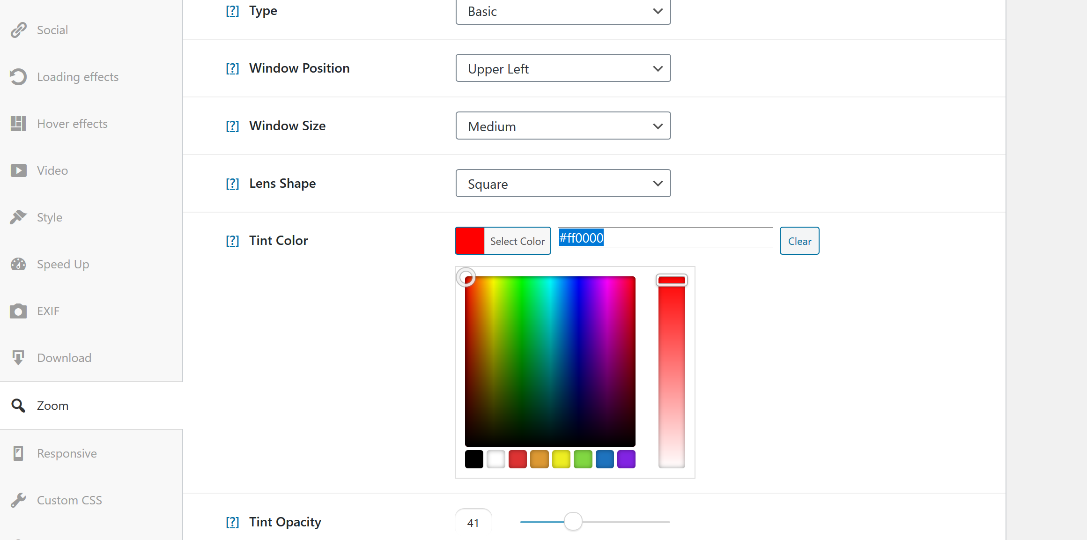
Task: Click in the hex color field #ff0000
Action: pyautogui.click(x=665, y=238)
